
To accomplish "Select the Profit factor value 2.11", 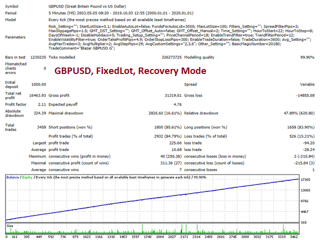I will [41, 105].
